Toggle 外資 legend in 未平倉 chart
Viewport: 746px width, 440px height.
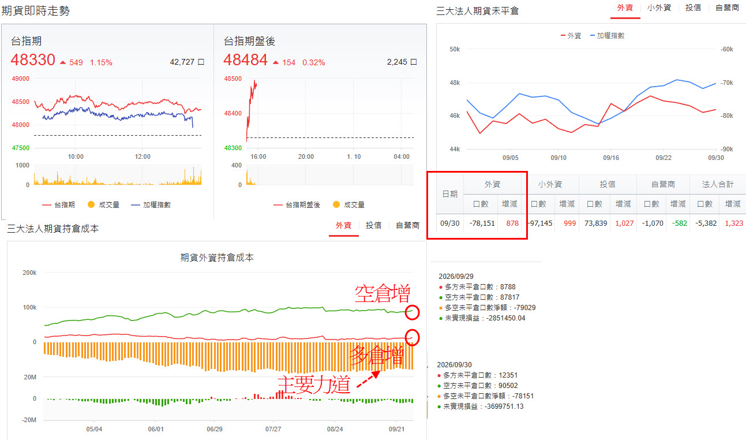[x=571, y=35]
